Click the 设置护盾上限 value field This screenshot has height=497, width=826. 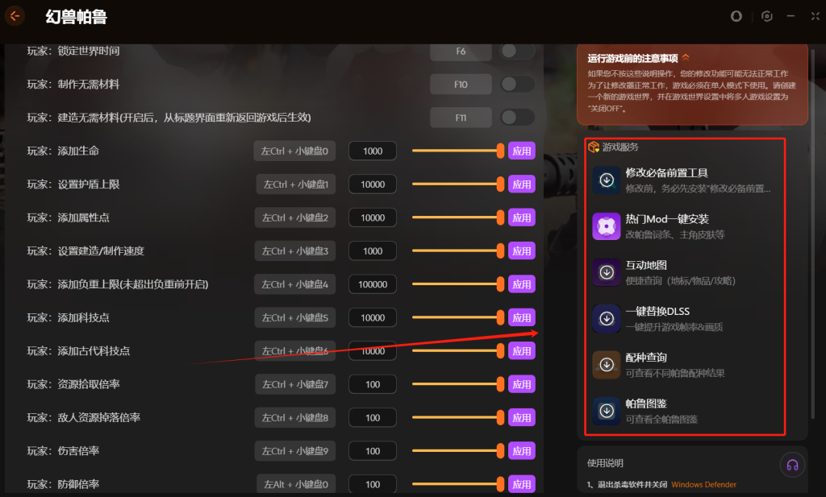pos(373,184)
